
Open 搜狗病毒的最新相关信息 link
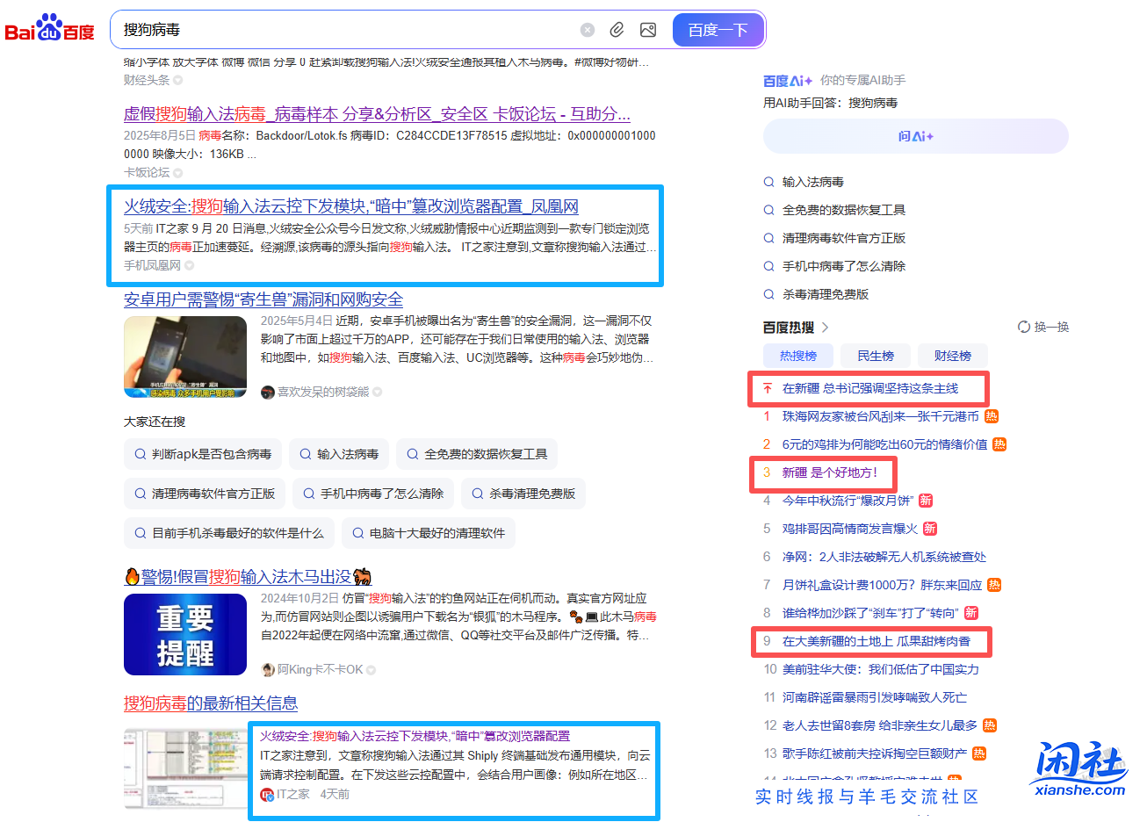(209, 703)
